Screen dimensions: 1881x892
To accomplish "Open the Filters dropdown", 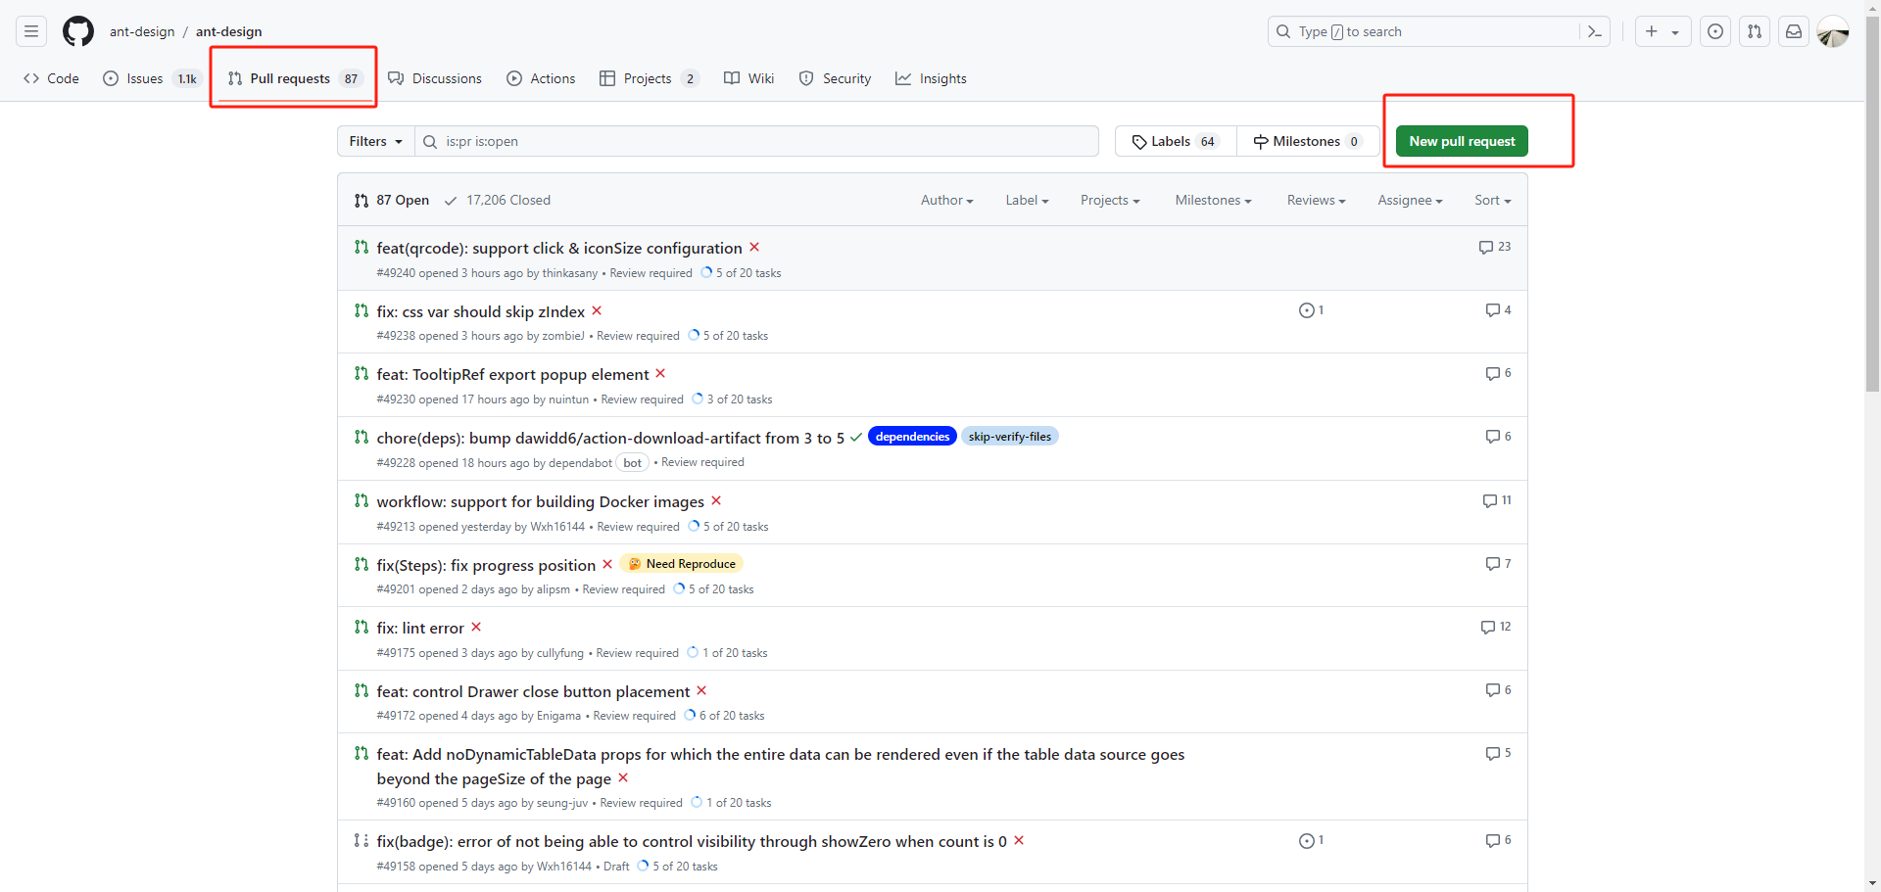I will [x=376, y=141].
